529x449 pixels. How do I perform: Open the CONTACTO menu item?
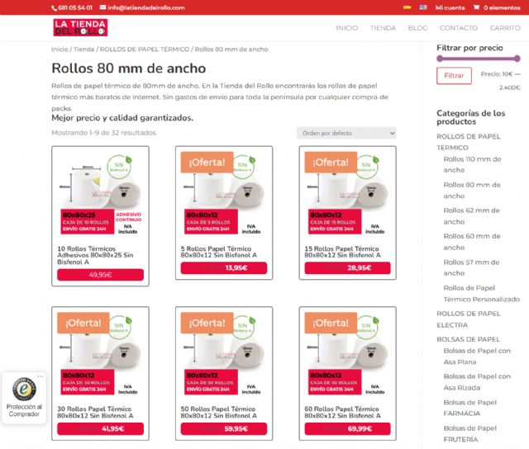point(458,28)
